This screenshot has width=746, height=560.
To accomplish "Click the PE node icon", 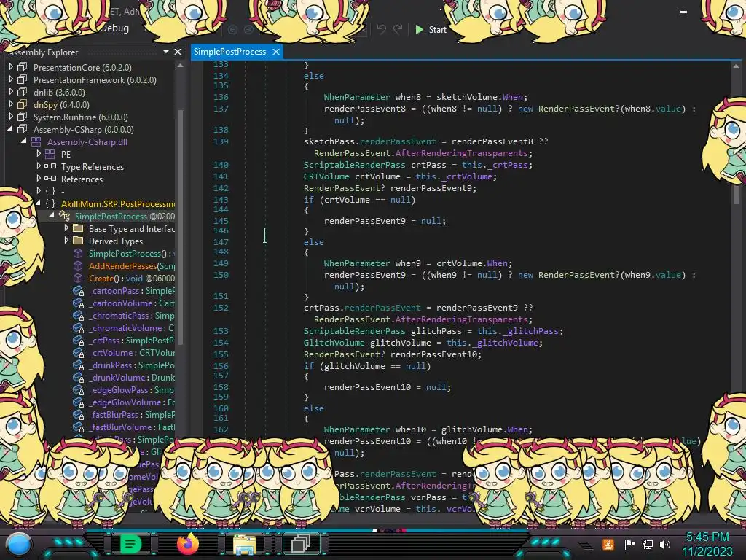I will coord(50,154).
